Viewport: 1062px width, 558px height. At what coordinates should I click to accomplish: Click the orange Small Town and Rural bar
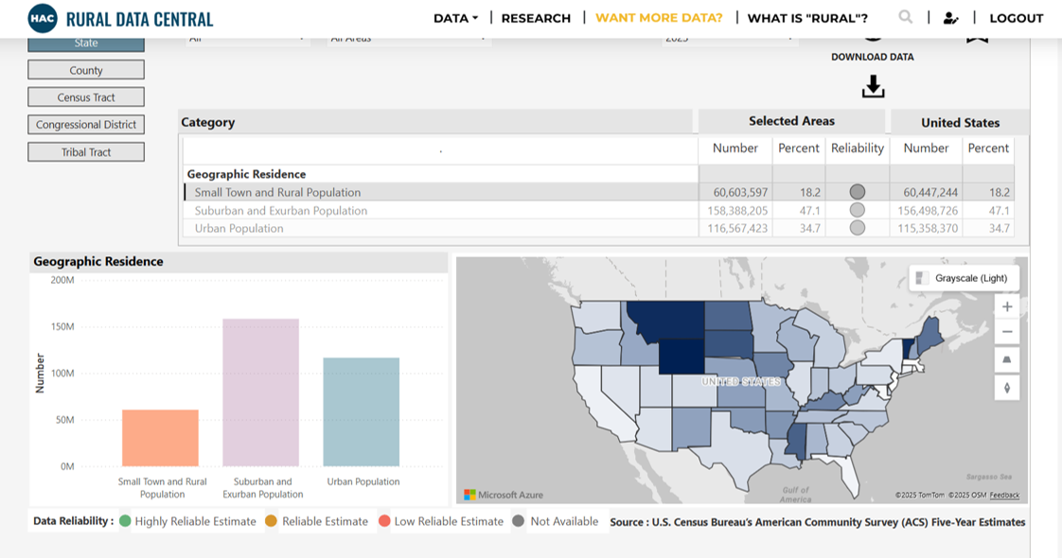pos(160,438)
